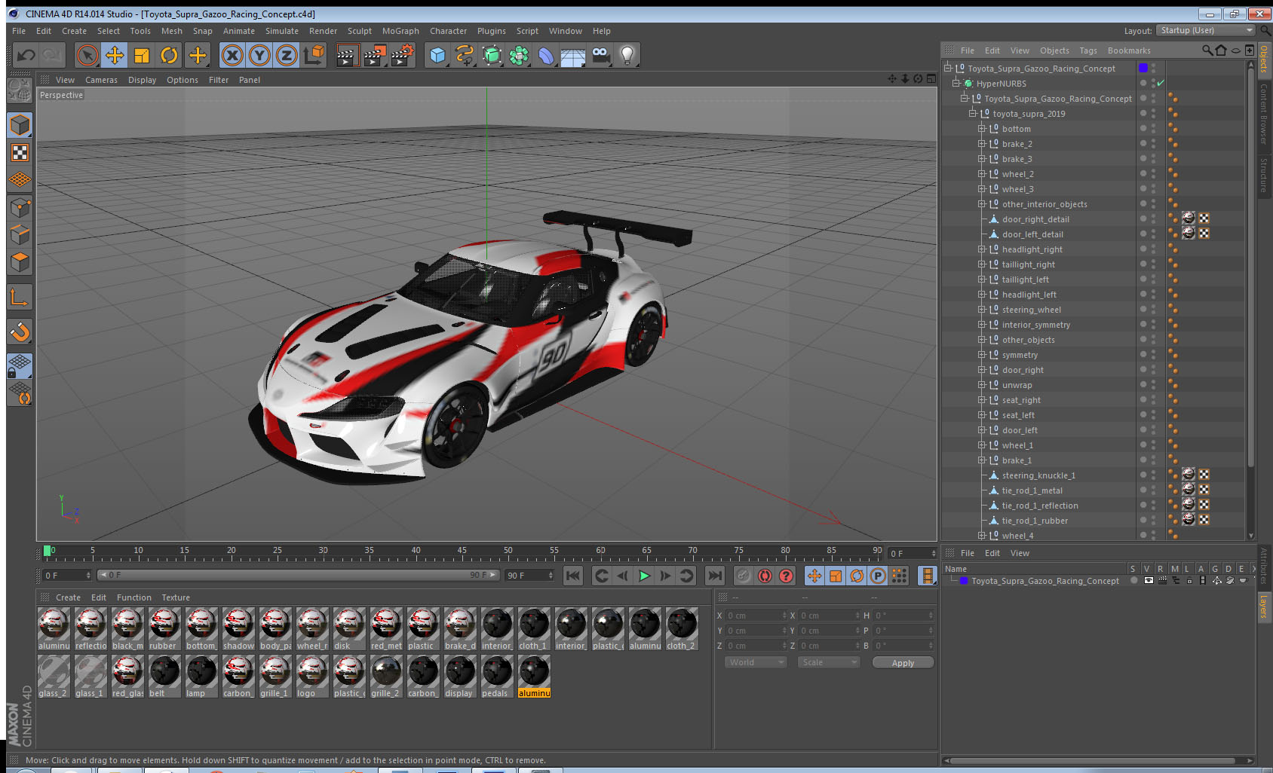
Task: Expand the door_right object
Action: [982, 370]
